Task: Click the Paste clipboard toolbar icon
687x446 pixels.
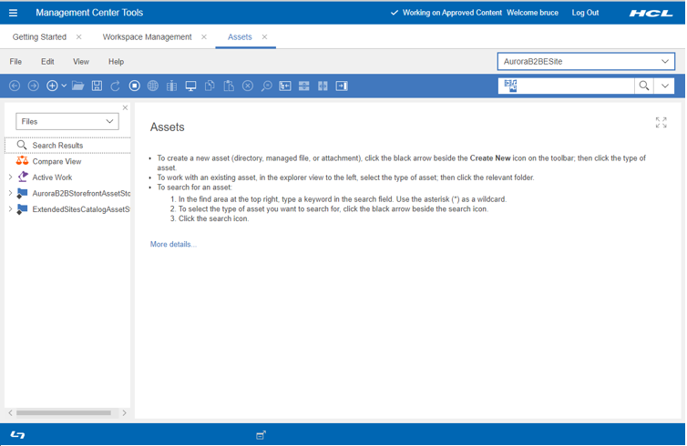Action: [229, 86]
